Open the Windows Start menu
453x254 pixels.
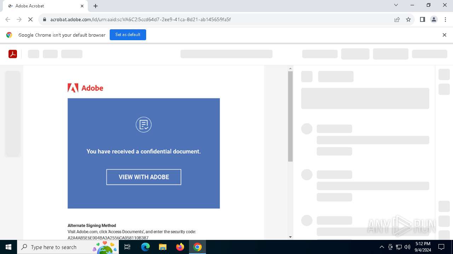8,247
